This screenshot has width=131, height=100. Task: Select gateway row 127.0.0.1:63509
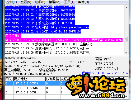pyautogui.click(x=65, y=83)
